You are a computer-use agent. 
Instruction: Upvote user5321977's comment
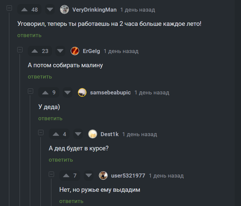click(x=66, y=176)
